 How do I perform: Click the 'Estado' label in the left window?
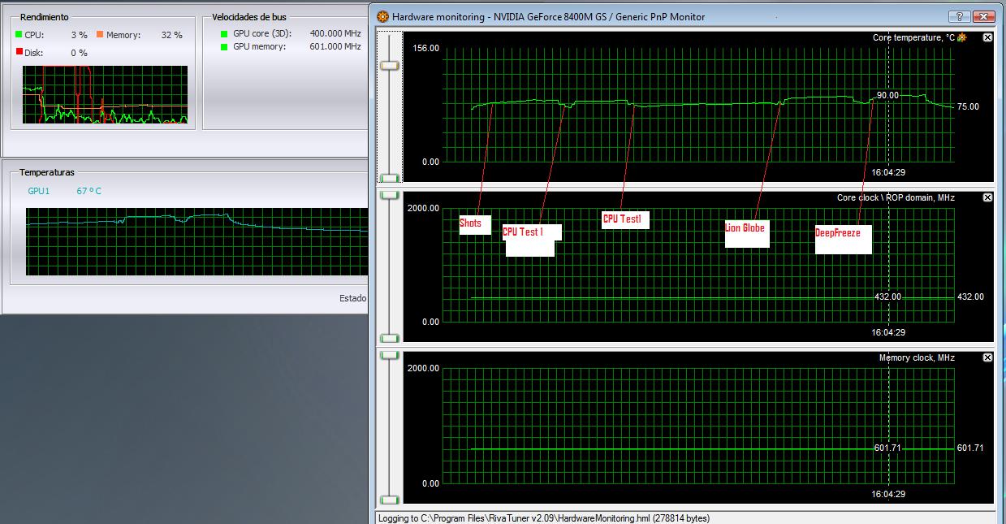tap(352, 298)
